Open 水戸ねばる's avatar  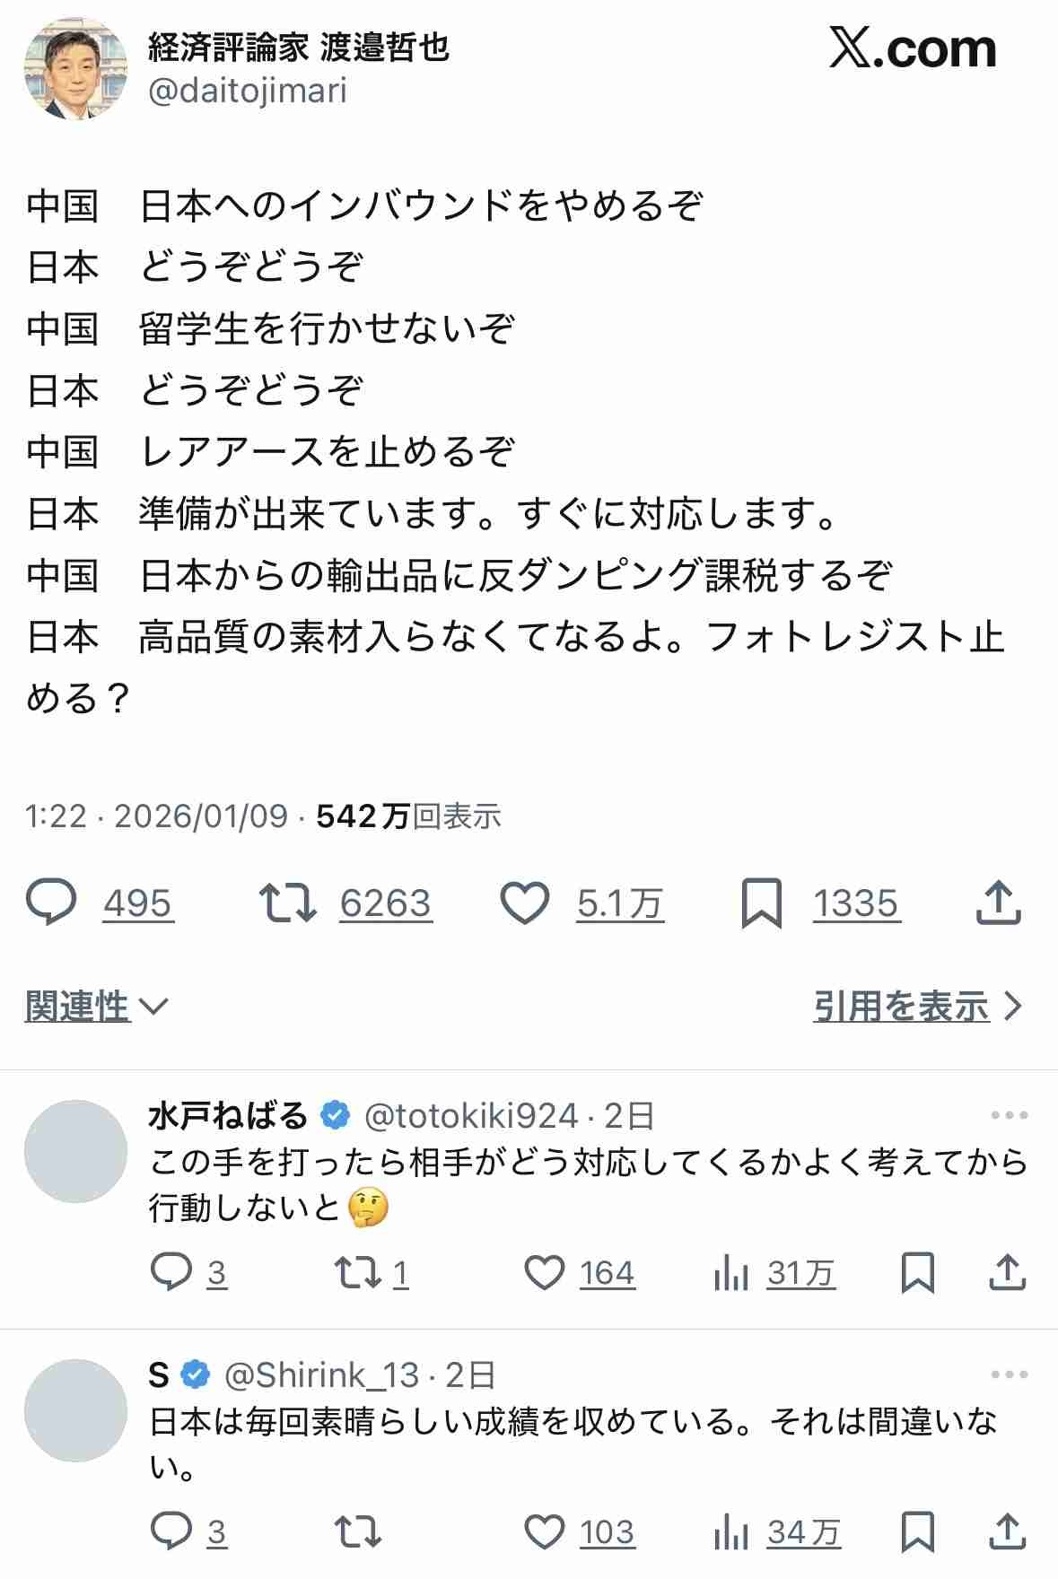[x=75, y=1151]
